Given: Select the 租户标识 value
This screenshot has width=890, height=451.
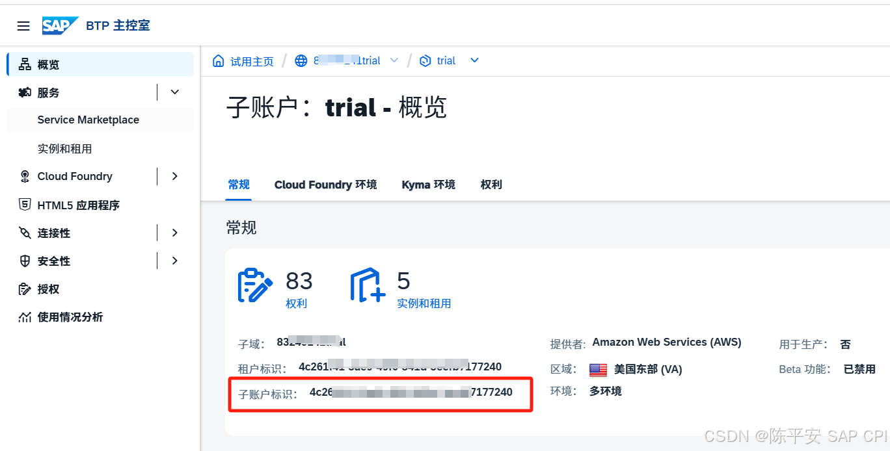Looking at the screenshot, I should pos(400,367).
